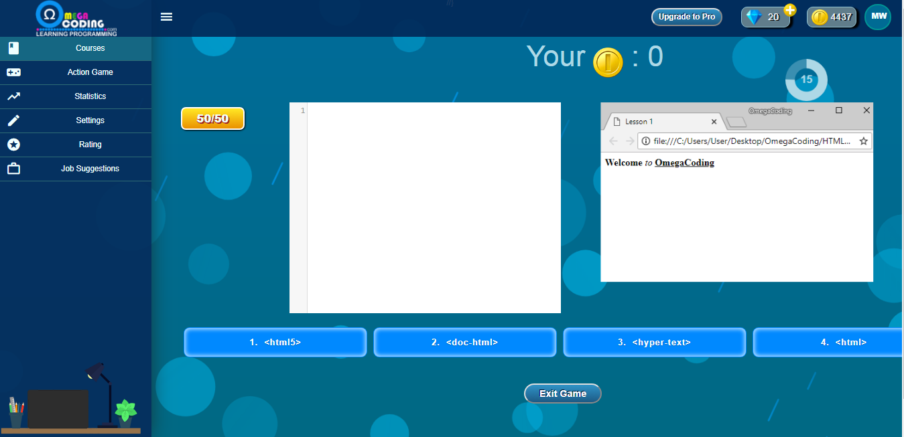Open the MW profile avatar

(x=878, y=17)
